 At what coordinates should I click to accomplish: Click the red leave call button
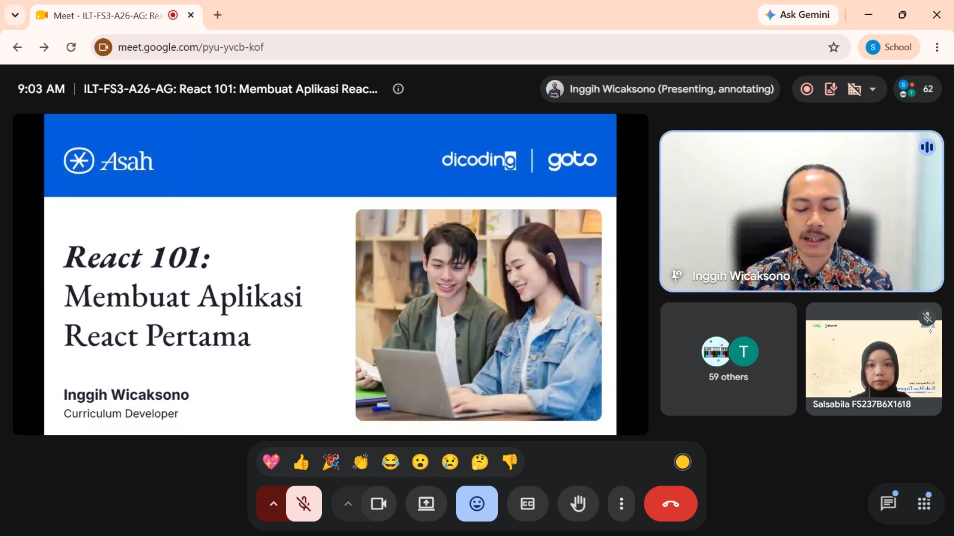(670, 504)
